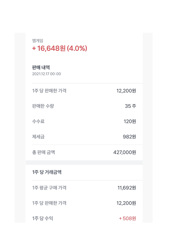Select the 12,200원 value under 판매 내역

[x=126, y=91]
